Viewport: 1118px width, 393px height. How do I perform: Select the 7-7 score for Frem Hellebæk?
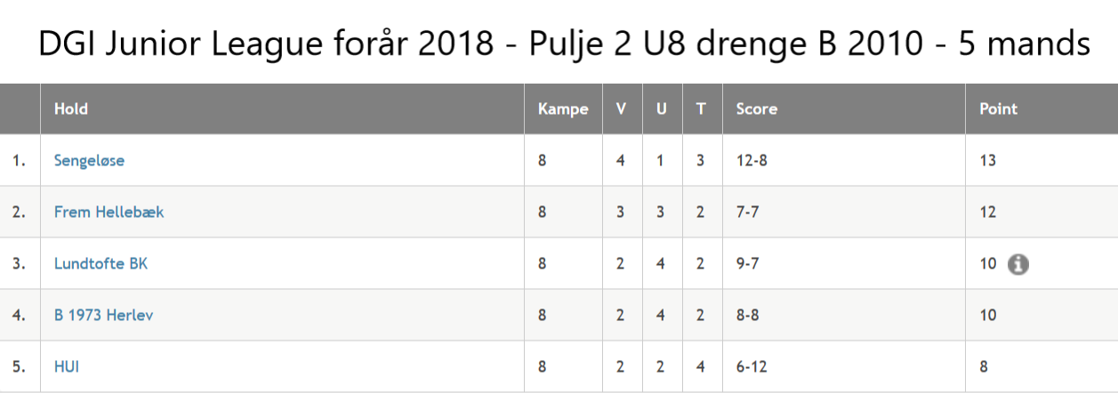tap(747, 213)
